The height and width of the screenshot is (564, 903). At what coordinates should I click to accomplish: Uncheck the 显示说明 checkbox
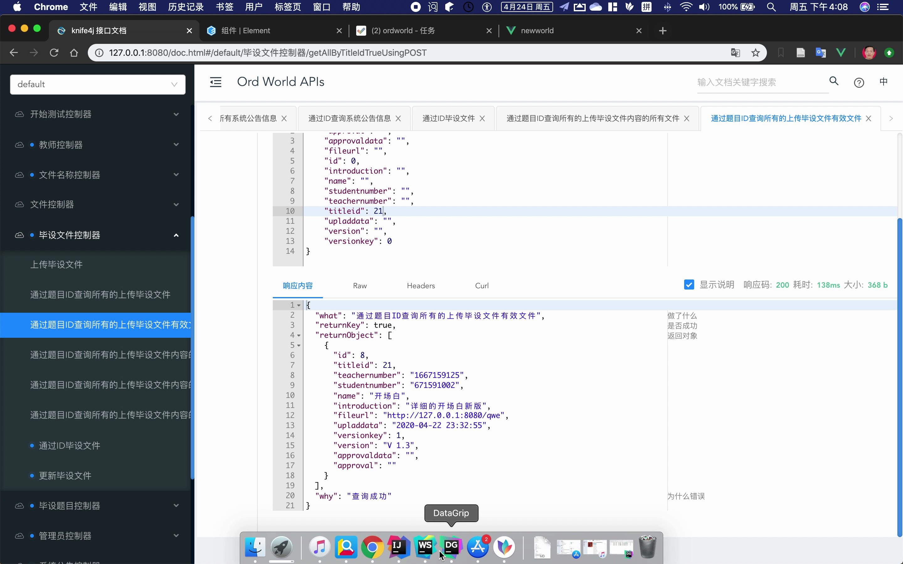(x=689, y=285)
